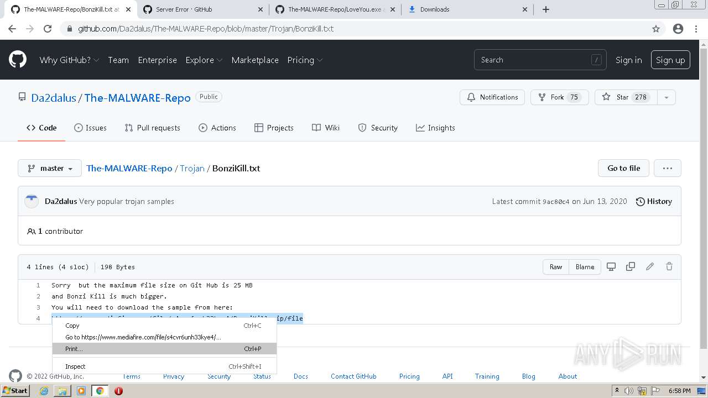708x398 pixels.
Task: Open the three-dots more file options button
Action: (x=668, y=168)
